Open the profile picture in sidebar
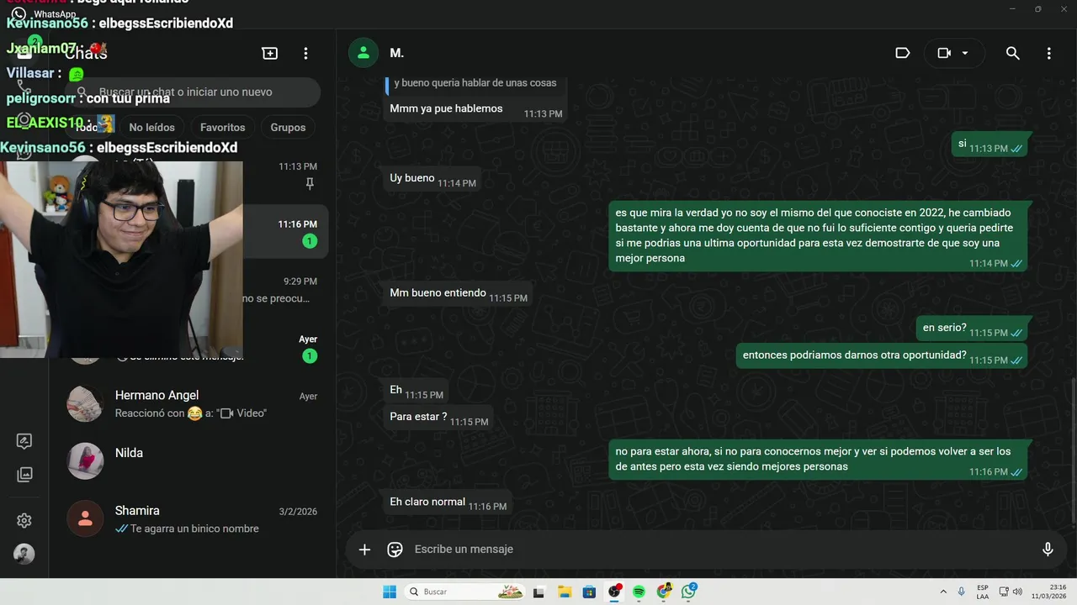The height and width of the screenshot is (605, 1077). coord(24,555)
